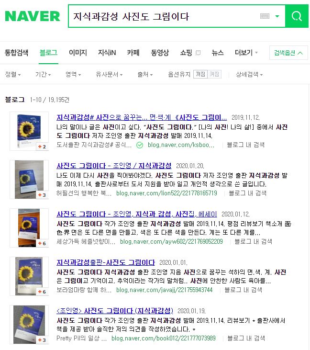Click the thumbnail of the 2020.01.12 result
310x350 pixels.
click(x=29, y=228)
